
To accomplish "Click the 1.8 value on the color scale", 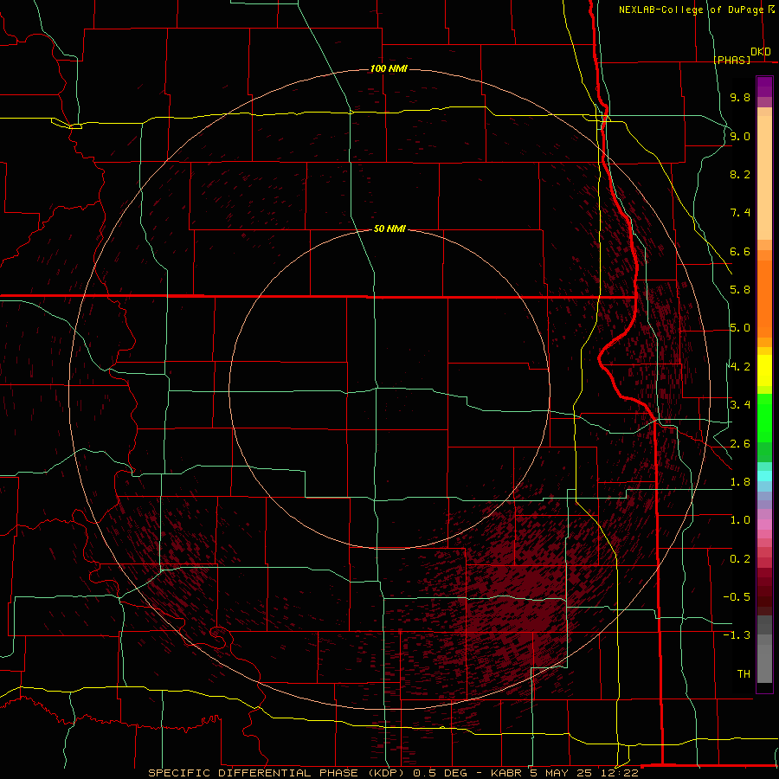I will tap(740, 482).
